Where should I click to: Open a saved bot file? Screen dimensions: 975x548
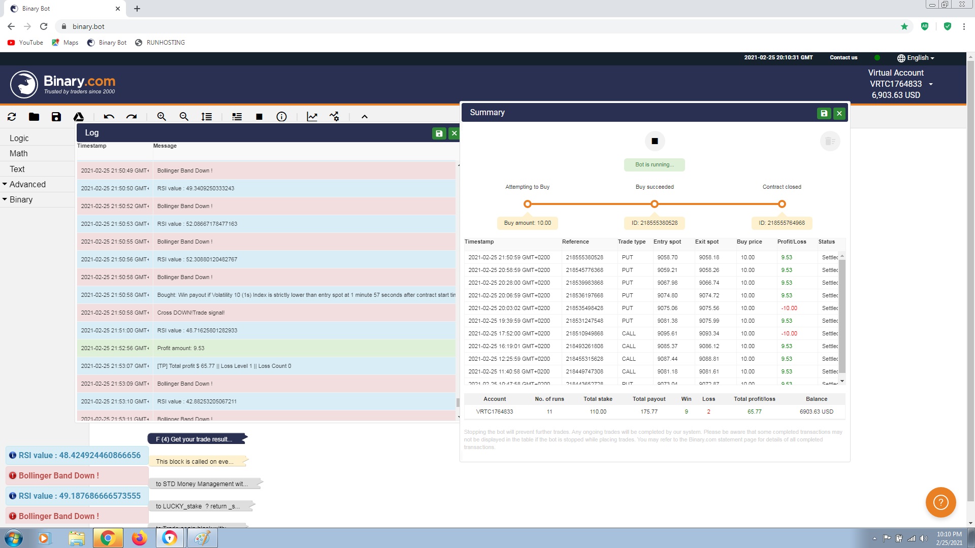click(34, 117)
